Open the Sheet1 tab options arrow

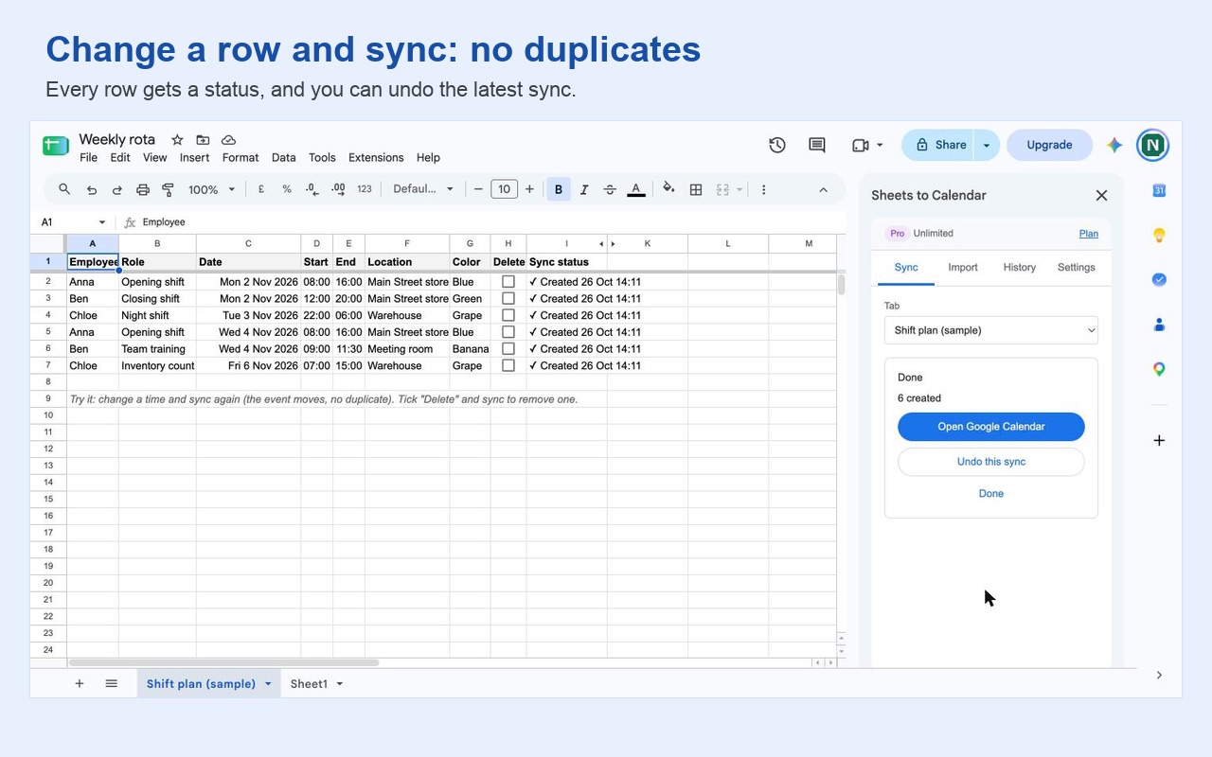coord(340,684)
